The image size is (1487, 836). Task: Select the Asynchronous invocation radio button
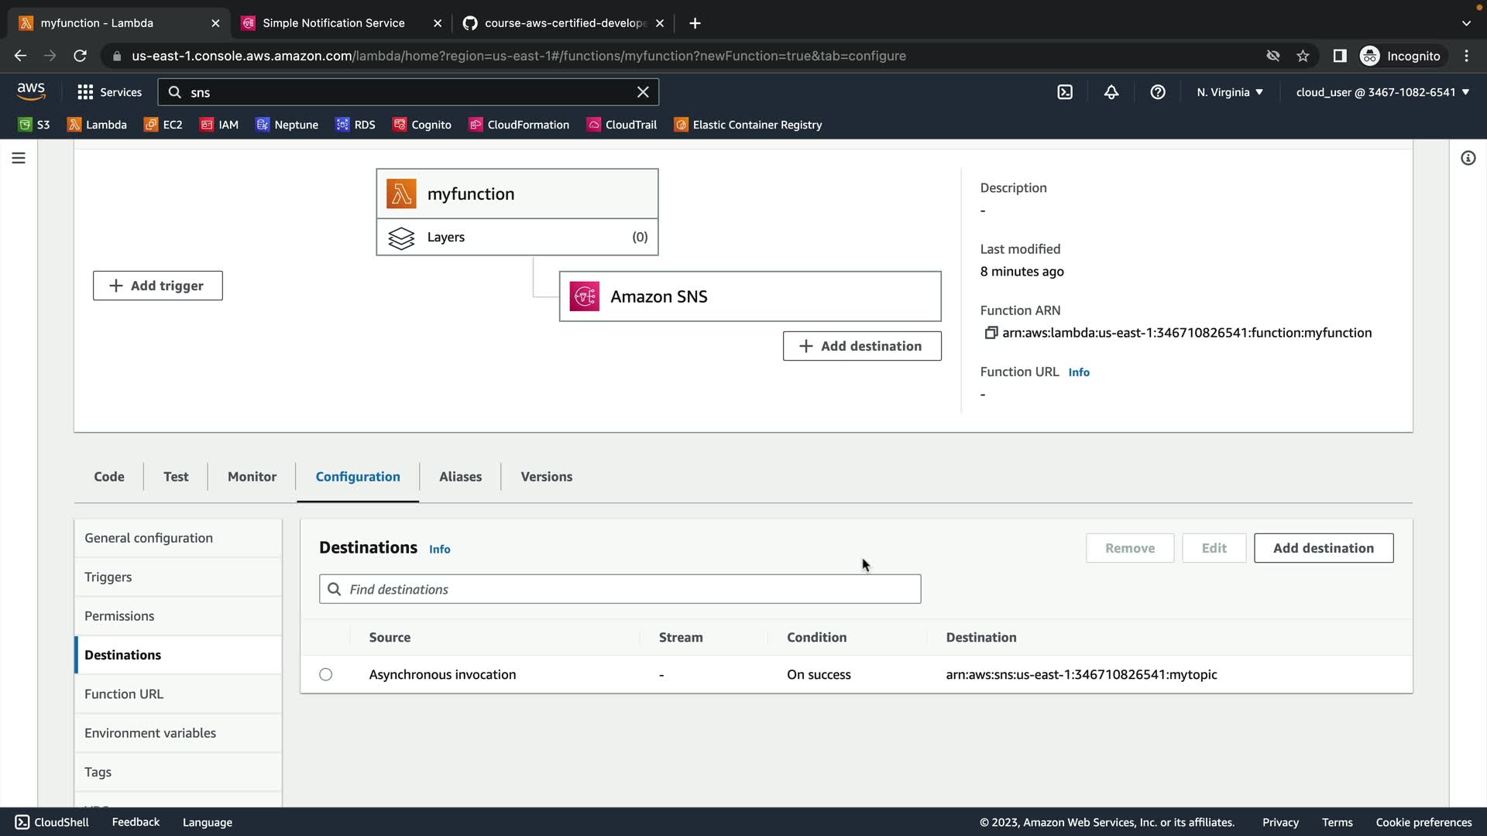[x=326, y=675]
